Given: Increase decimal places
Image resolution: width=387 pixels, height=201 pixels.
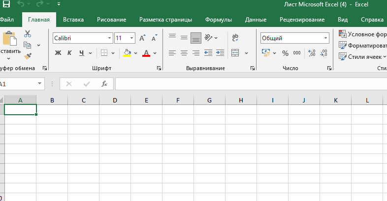Looking at the screenshot, I should point(312,53).
